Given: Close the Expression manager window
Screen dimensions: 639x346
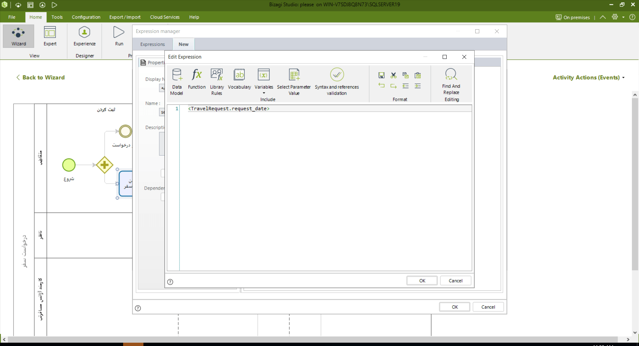Looking at the screenshot, I should pyautogui.click(x=497, y=31).
